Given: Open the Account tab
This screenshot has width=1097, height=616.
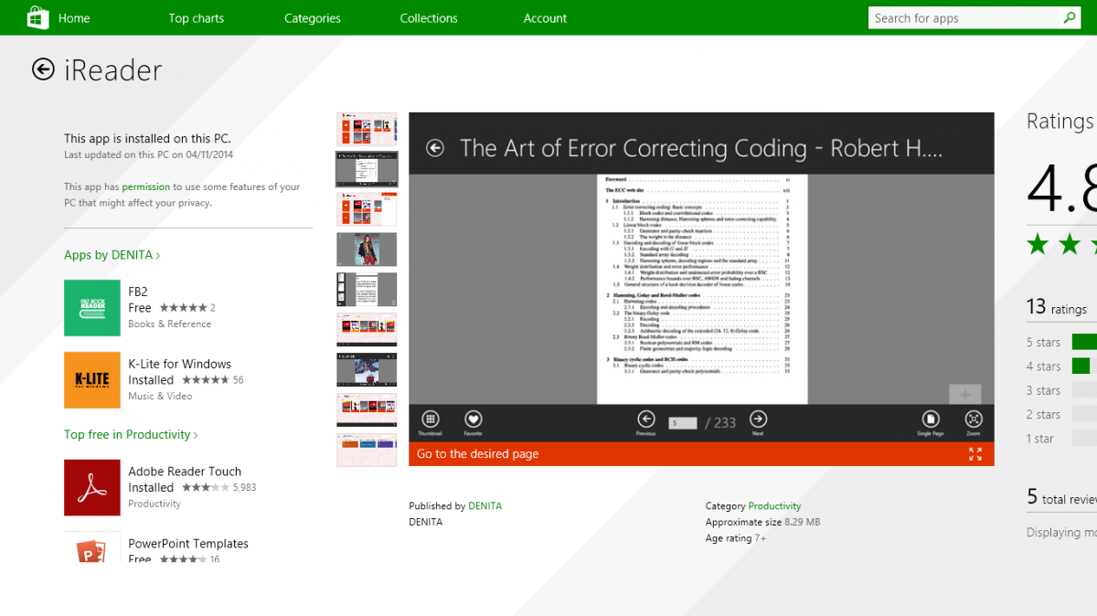Looking at the screenshot, I should [x=546, y=18].
